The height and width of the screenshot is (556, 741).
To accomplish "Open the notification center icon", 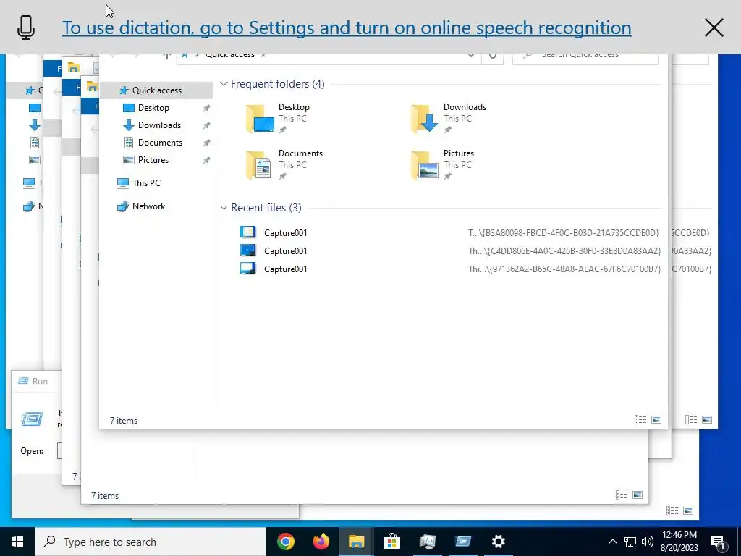I will click(719, 542).
